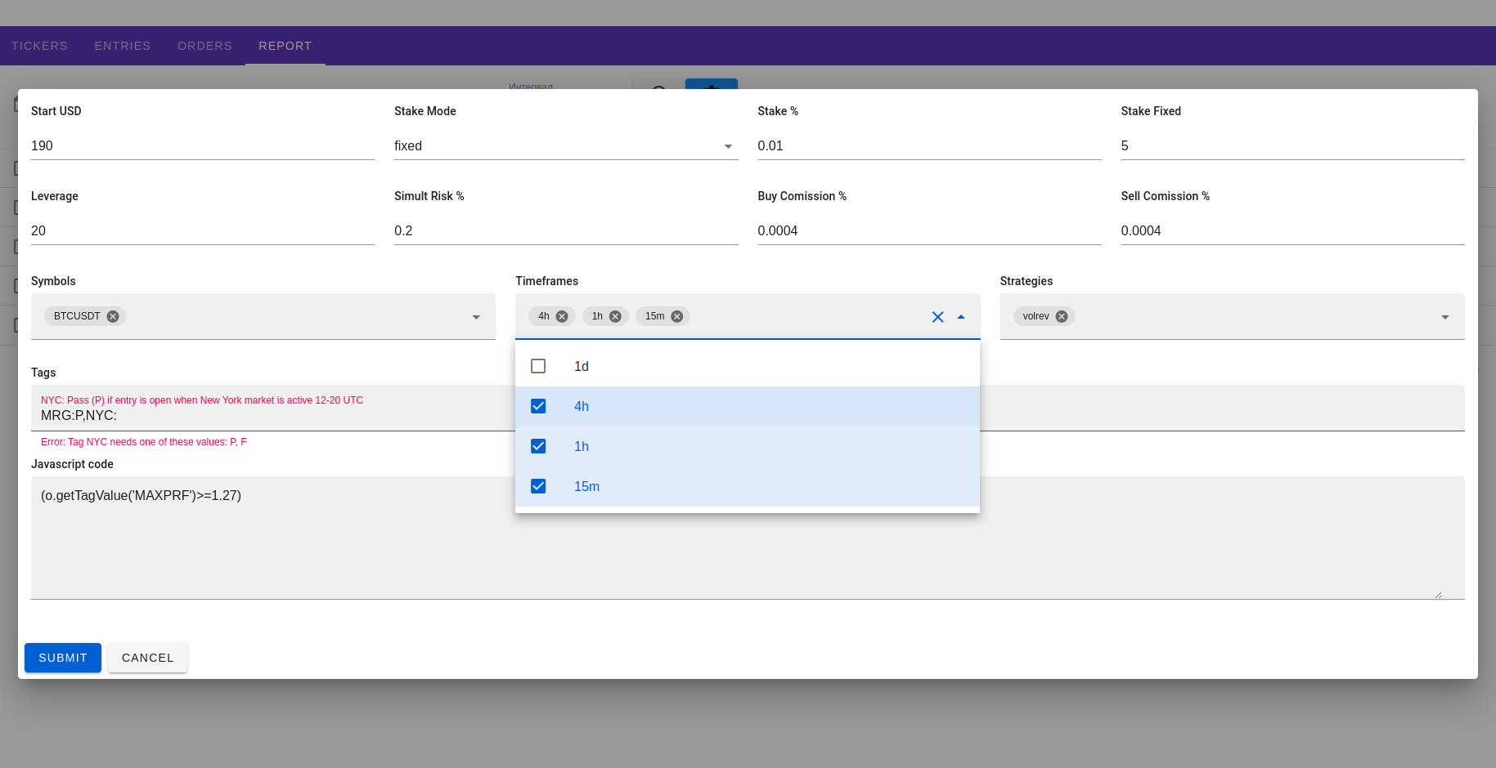Check the 1d timeframe checkbox
Image resolution: width=1496 pixels, height=768 pixels.
(538, 366)
